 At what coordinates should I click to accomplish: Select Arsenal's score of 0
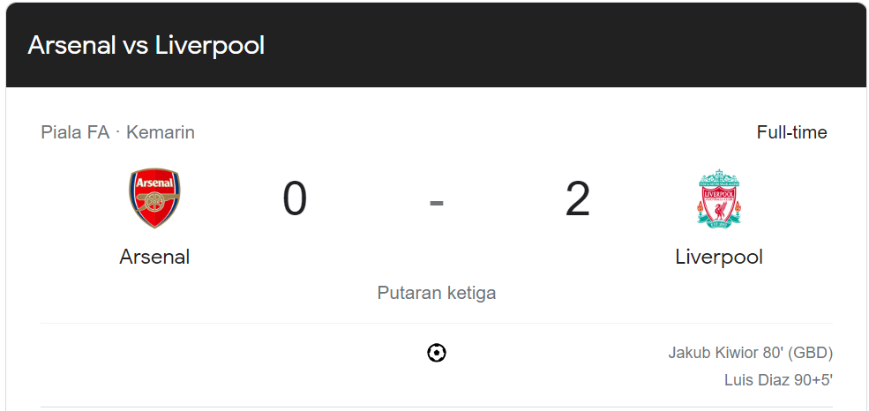click(x=295, y=199)
